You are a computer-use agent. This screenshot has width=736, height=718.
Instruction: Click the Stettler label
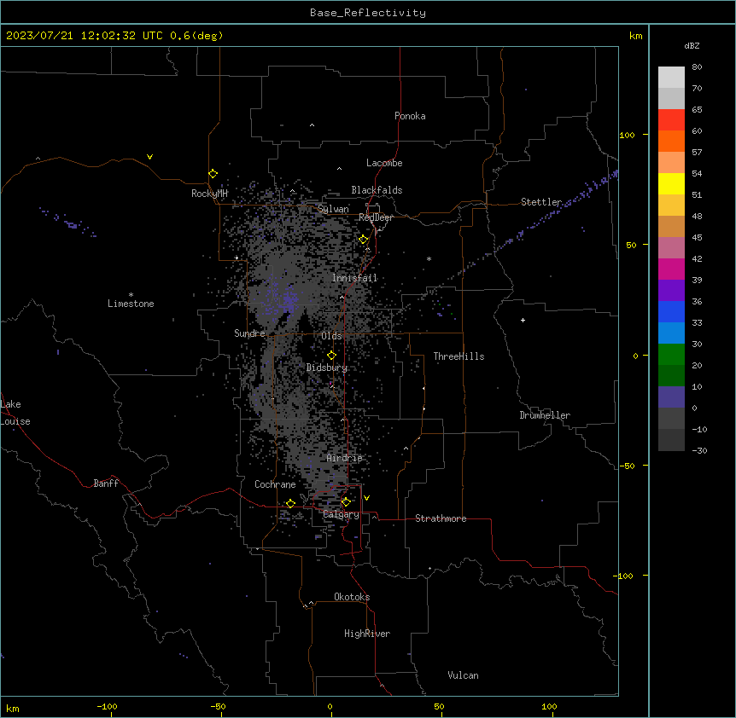pyautogui.click(x=541, y=202)
